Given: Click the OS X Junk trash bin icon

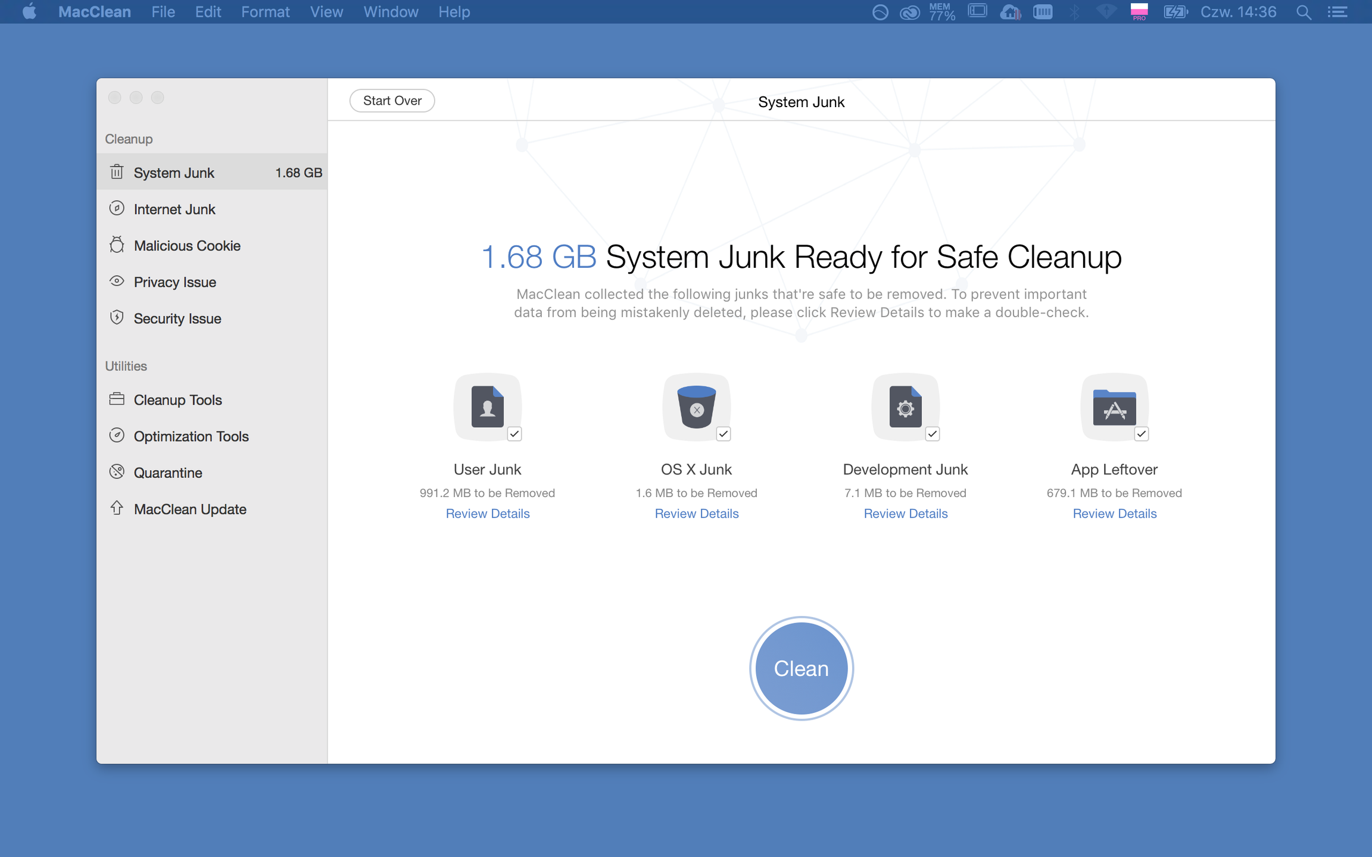Looking at the screenshot, I should (696, 406).
